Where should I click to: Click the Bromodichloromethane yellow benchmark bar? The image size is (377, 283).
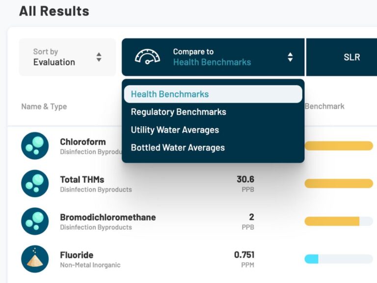[x=332, y=221]
